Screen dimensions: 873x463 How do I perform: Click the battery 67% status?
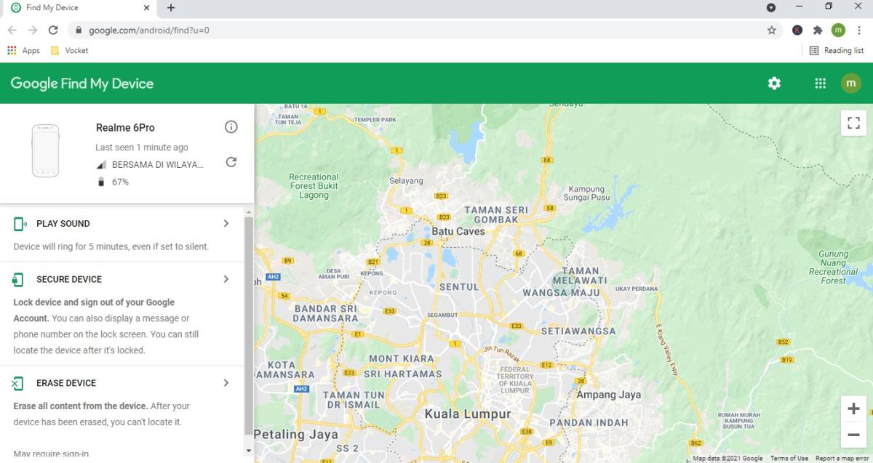(113, 182)
